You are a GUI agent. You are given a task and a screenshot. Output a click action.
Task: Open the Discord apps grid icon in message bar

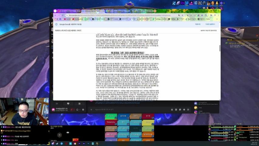click(x=188, y=109)
